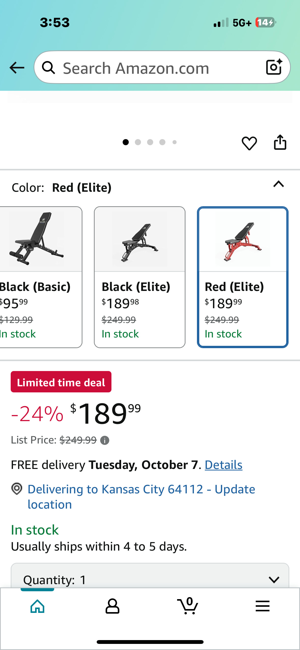Open delivery Details link
Image resolution: width=300 pixels, height=650 pixels.
tap(223, 465)
